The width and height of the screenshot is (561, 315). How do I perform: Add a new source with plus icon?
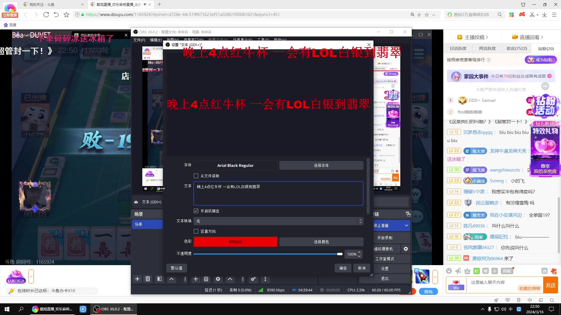click(196, 279)
